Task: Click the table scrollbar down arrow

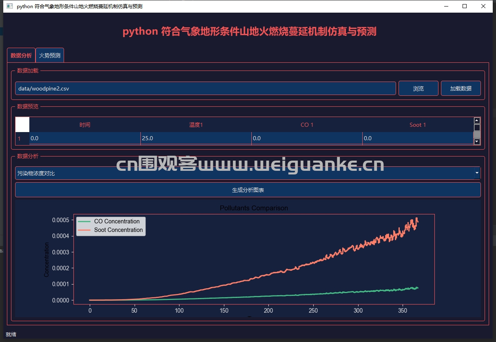Action: (x=477, y=142)
